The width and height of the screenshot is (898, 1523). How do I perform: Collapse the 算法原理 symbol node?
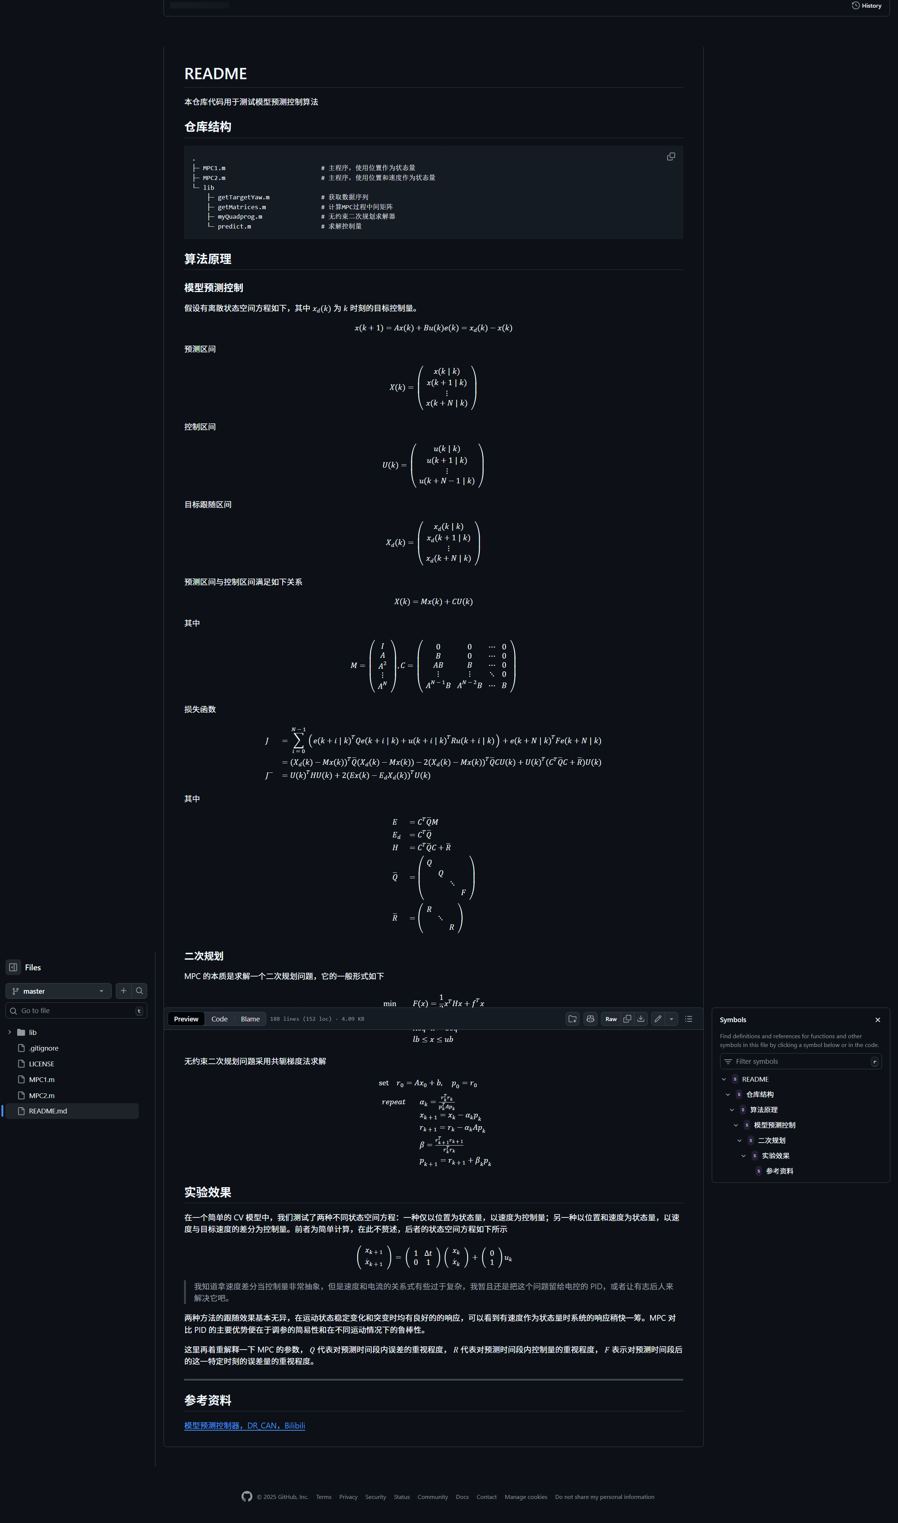[731, 1110]
